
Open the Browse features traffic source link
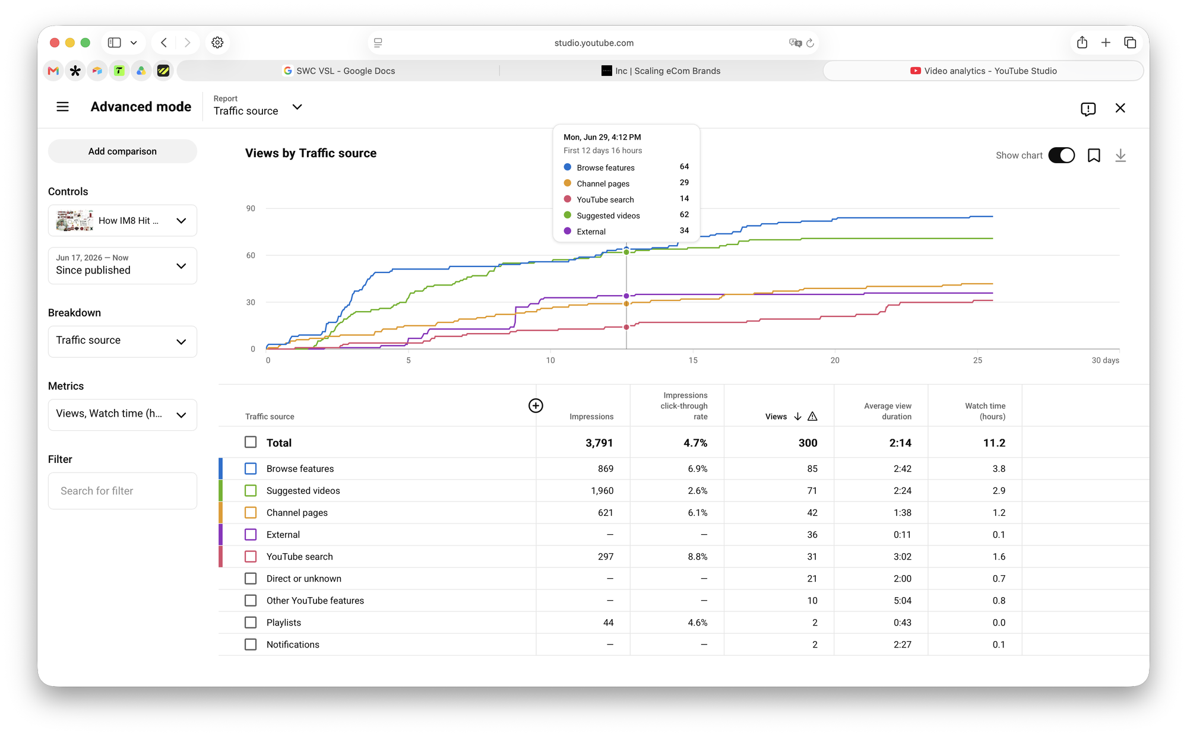pyautogui.click(x=300, y=469)
